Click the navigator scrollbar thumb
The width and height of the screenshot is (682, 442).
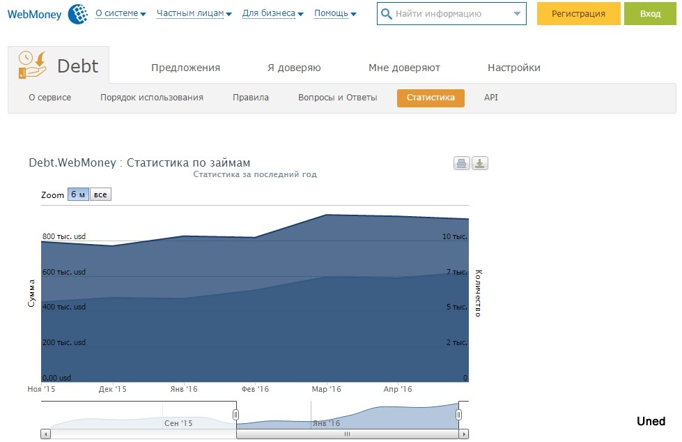pyautogui.click(x=348, y=434)
